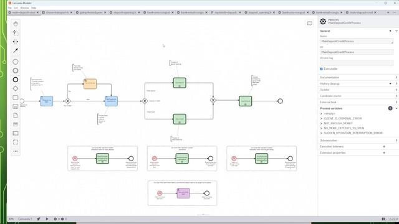Select the hand tool in the palette
Screen dimensions: 399x224
16,24
